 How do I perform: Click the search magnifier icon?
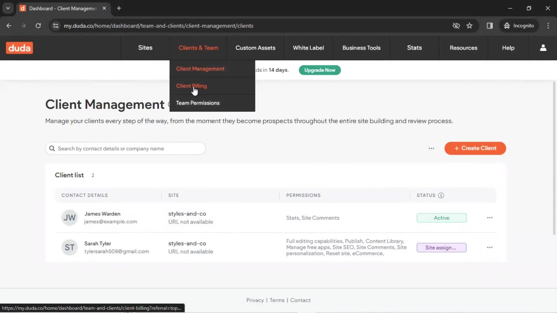[x=52, y=148]
